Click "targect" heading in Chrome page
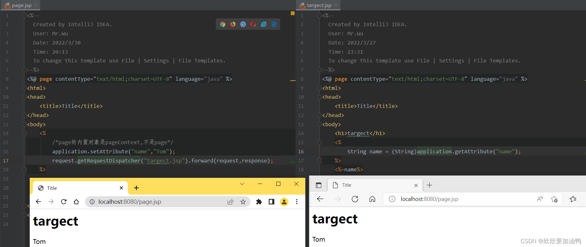Screen dimensions: 586x247 pos(56,221)
